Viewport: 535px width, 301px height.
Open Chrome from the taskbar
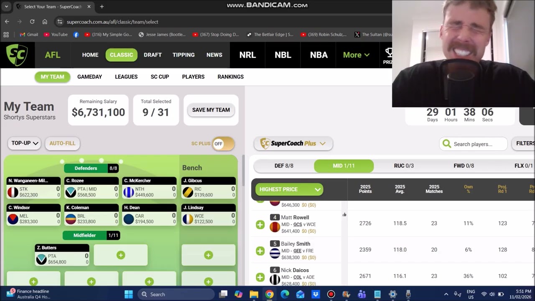click(x=269, y=294)
